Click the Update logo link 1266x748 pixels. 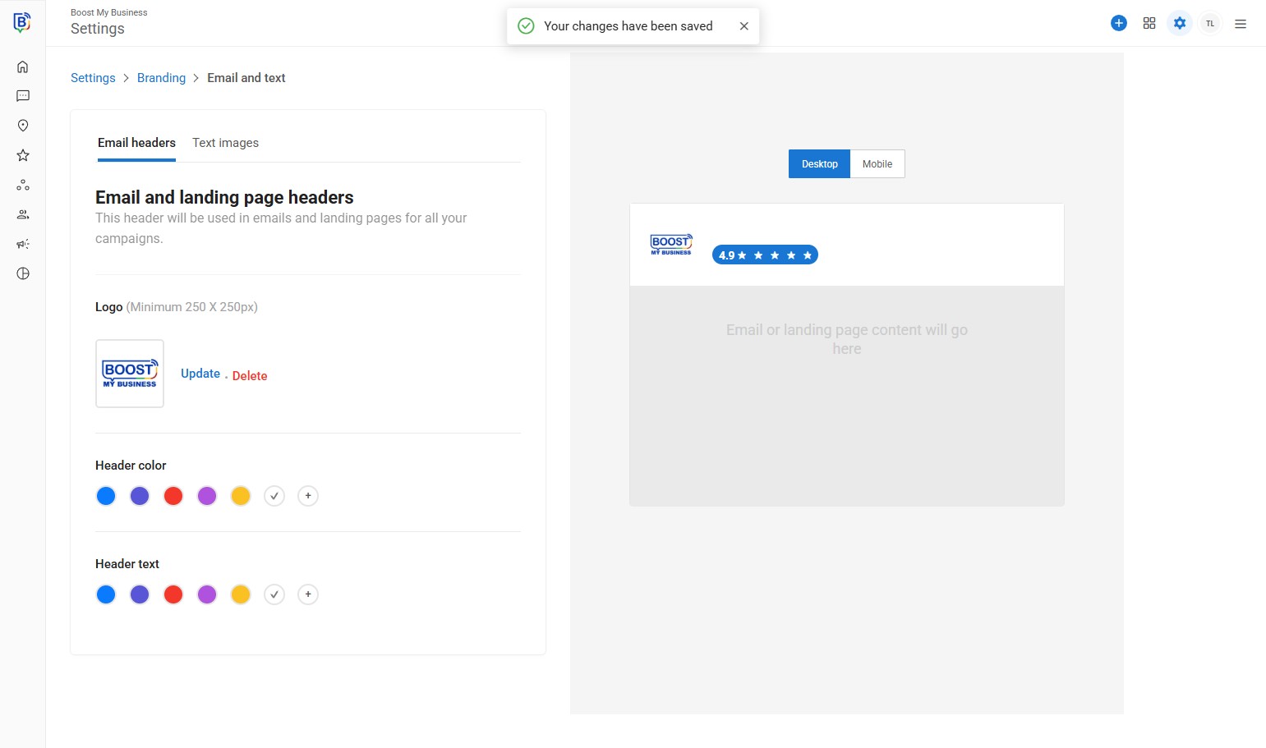pos(200,374)
